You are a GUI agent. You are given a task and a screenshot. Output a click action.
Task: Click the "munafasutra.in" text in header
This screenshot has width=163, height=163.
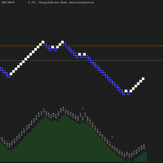[x=85, y=3]
